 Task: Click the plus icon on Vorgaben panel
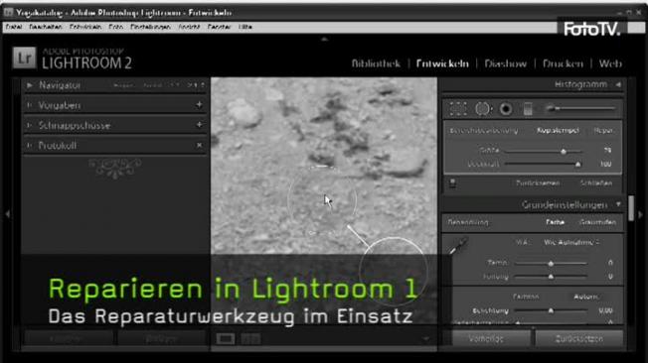point(199,105)
